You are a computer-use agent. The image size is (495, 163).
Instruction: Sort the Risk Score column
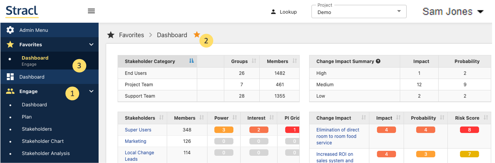tap(486, 118)
